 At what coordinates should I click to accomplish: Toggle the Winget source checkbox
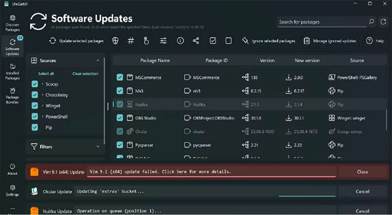[35, 106]
